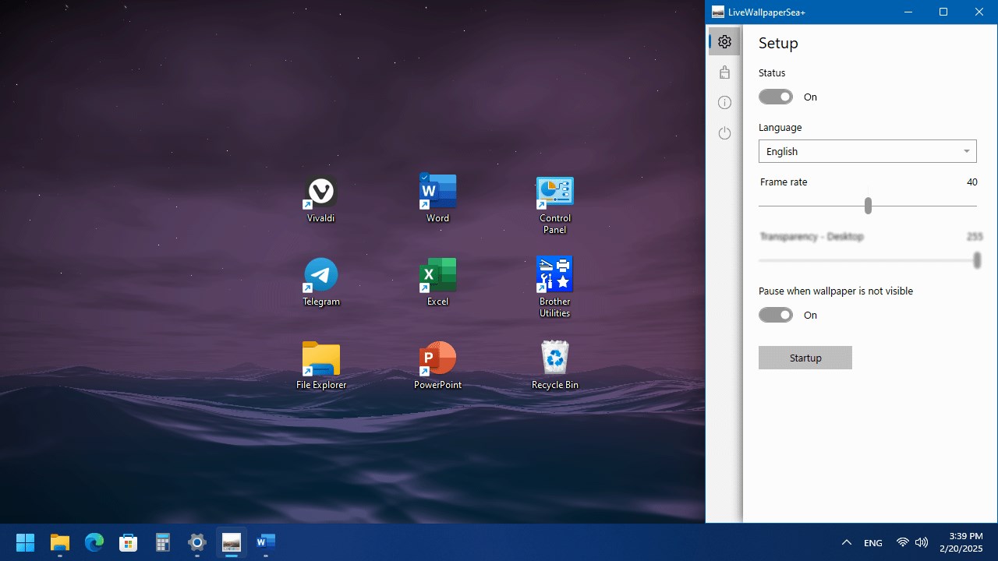Select the PowerPoint desktop shortcut
The height and width of the screenshot is (561, 998).
(x=438, y=366)
